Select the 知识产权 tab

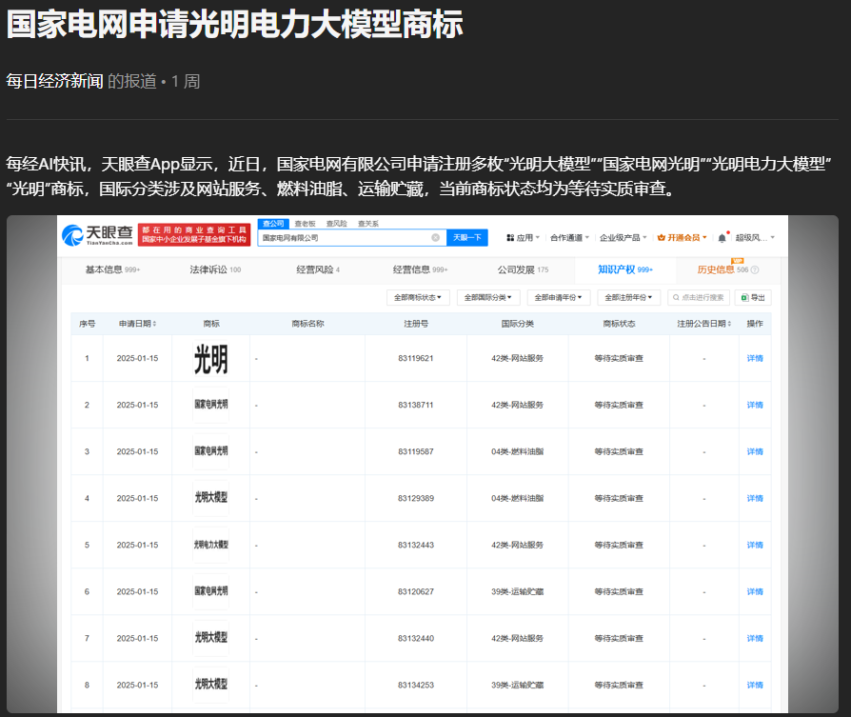click(x=625, y=269)
